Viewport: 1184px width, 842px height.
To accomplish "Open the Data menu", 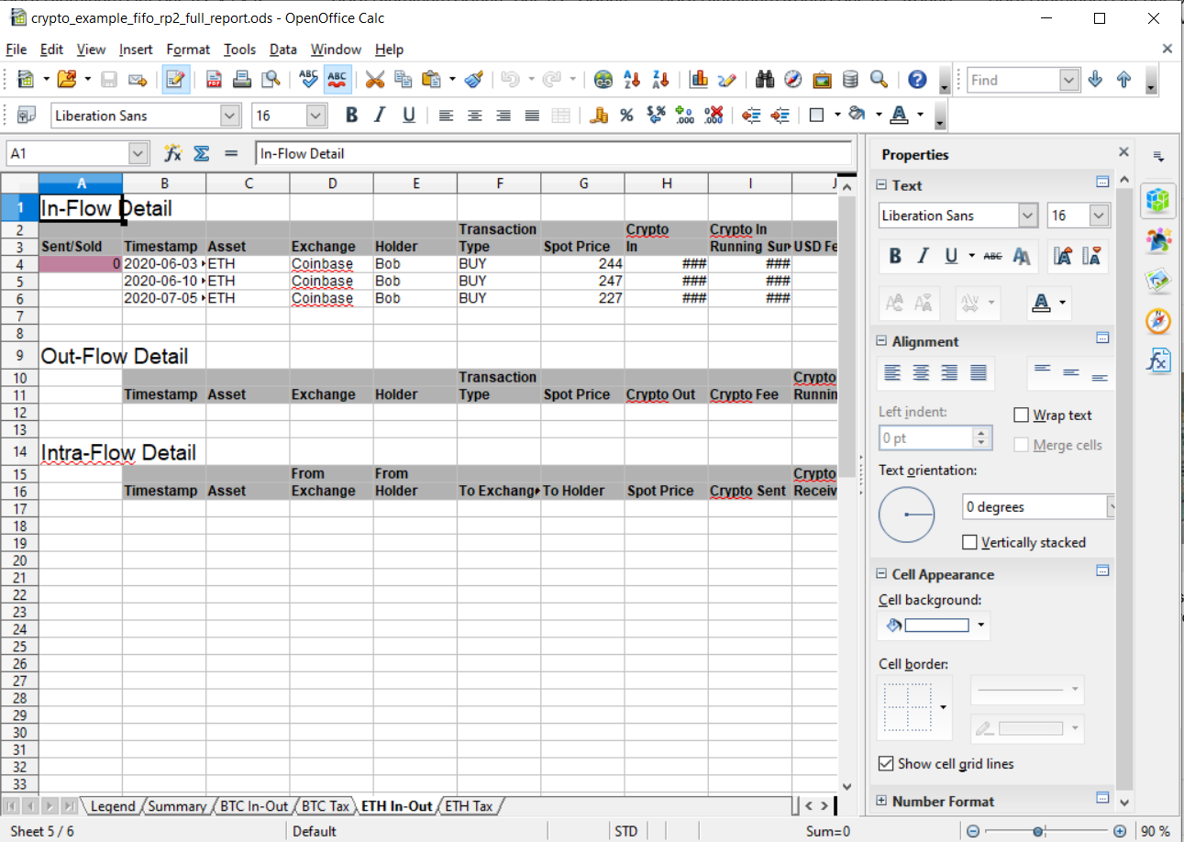I will (x=282, y=50).
